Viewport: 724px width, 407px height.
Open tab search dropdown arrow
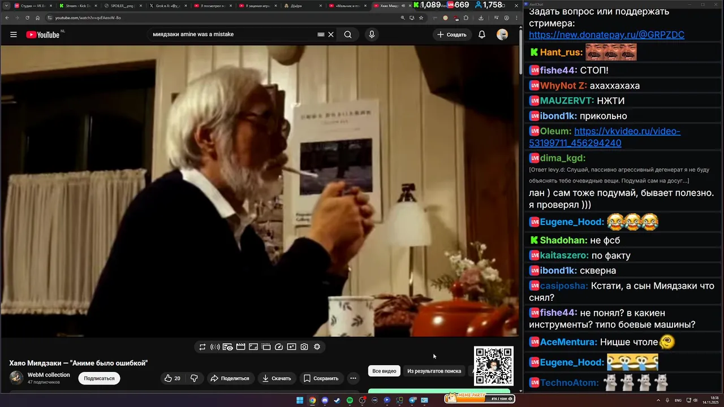point(6,6)
